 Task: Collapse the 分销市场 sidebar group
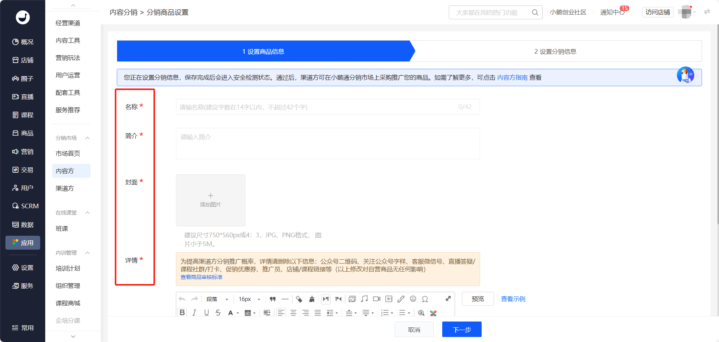(x=88, y=138)
